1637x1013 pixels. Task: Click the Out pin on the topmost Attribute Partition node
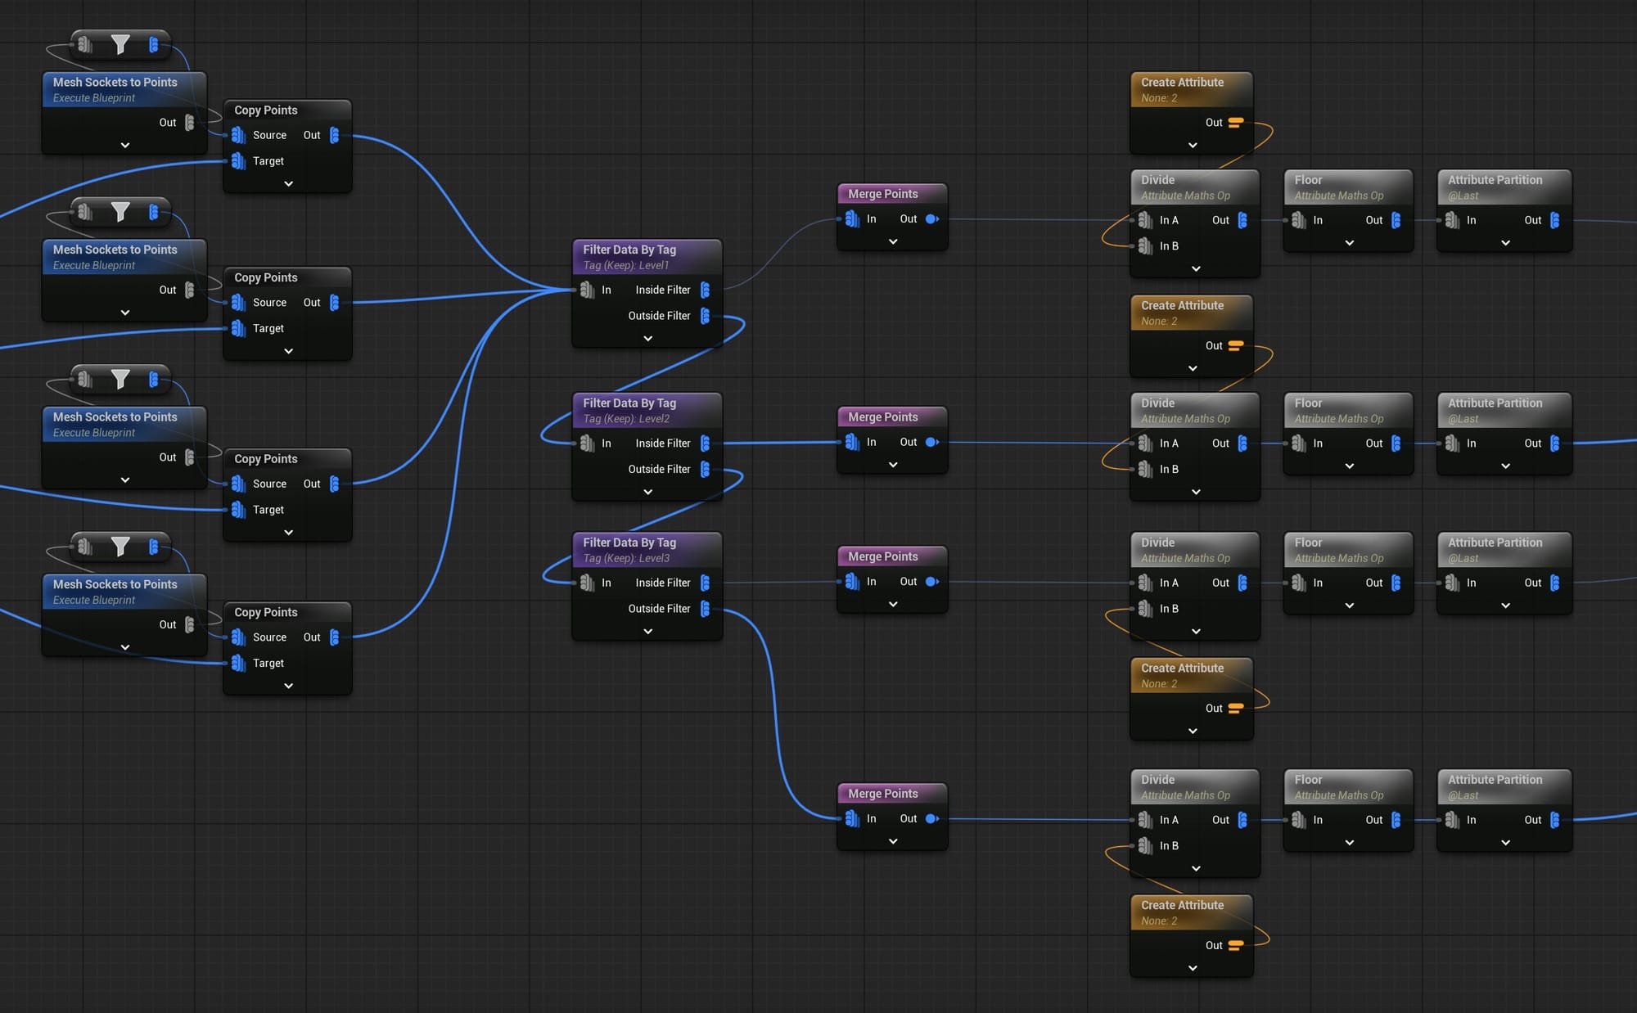pos(1555,220)
